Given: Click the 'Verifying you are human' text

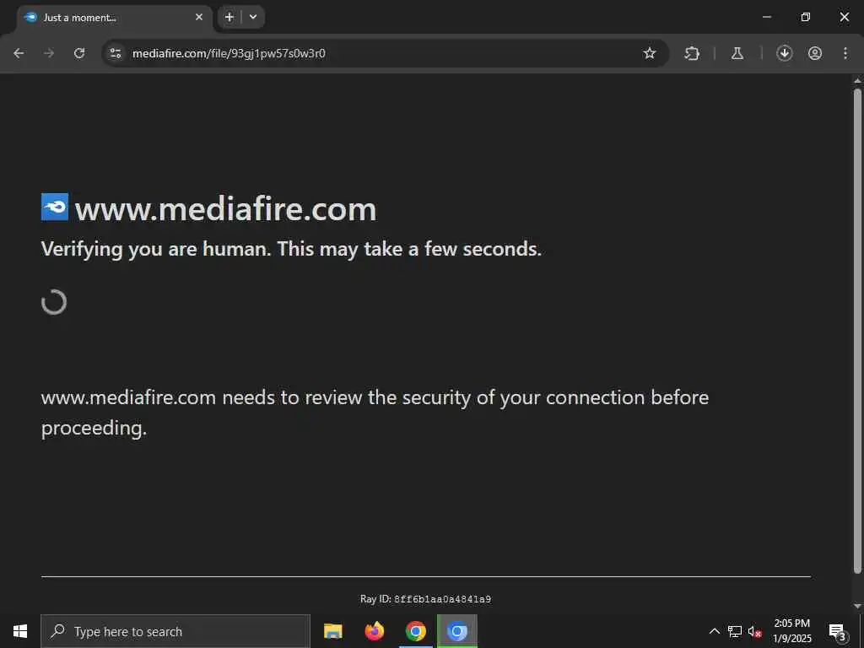Looking at the screenshot, I should (291, 249).
